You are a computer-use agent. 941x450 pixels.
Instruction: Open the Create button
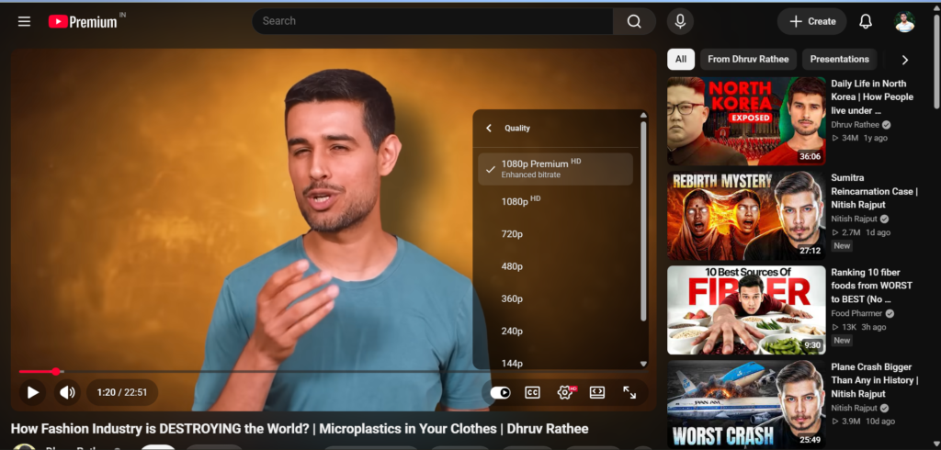tap(812, 22)
